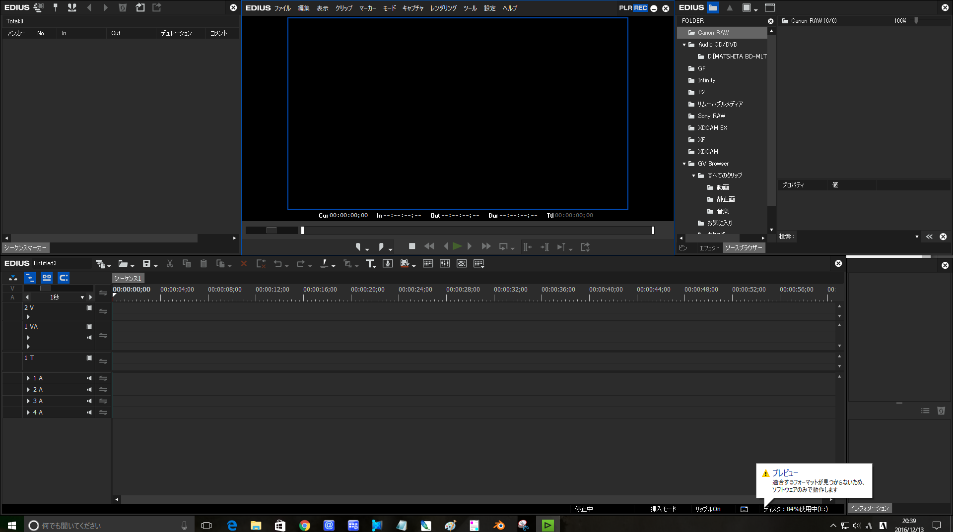Open the キャプチャ menu
This screenshot has width=953, height=532.
[412, 8]
